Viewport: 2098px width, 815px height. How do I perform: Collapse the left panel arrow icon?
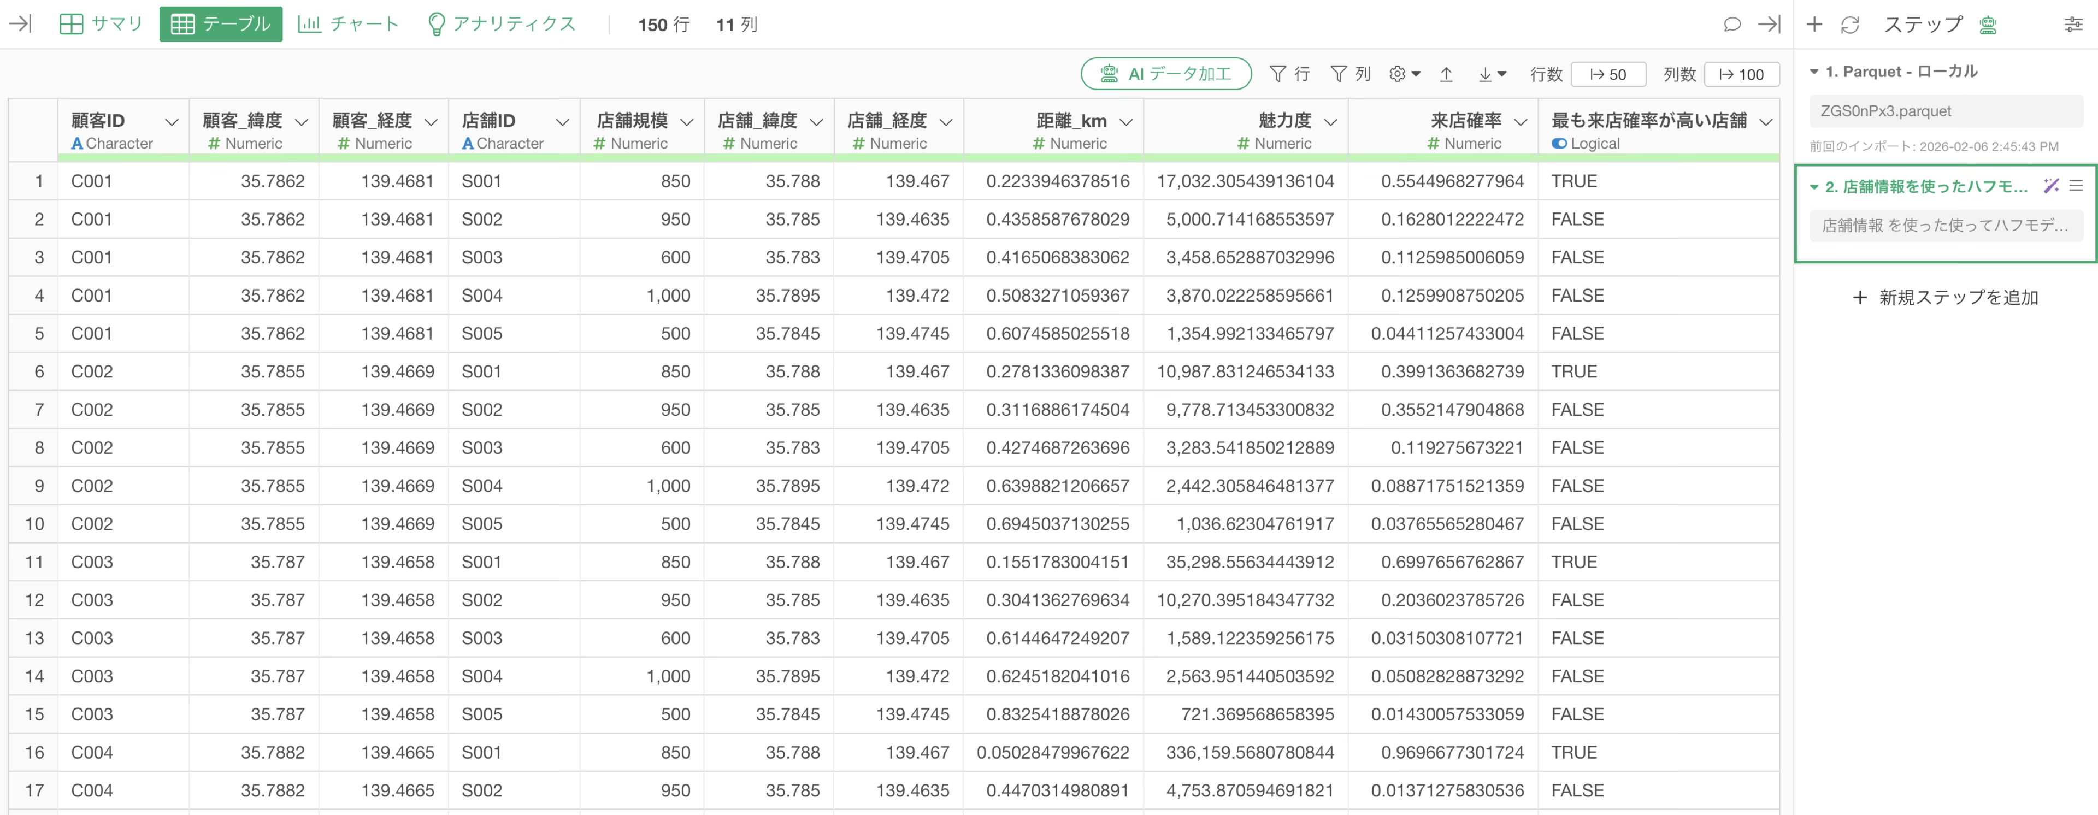[20, 23]
